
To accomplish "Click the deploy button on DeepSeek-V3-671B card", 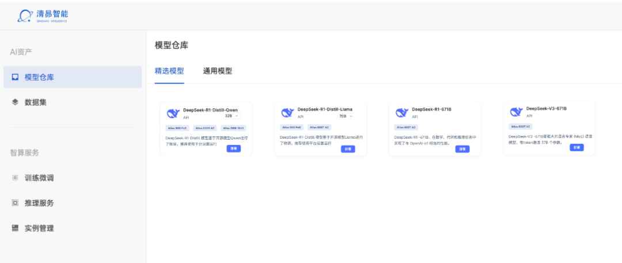I will [x=577, y=147].
